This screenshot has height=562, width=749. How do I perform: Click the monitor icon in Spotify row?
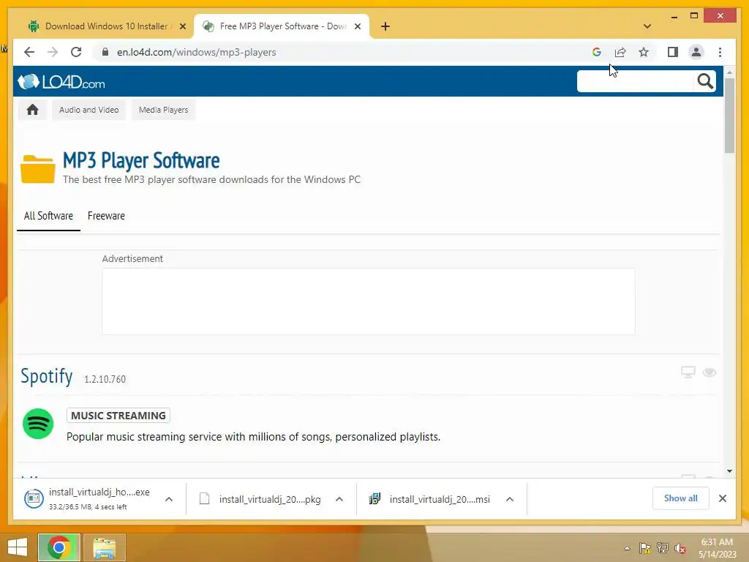pos(688,372)
